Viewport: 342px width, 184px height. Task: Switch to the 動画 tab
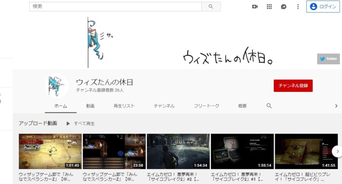pyautogui.click(x=91, y=106)
